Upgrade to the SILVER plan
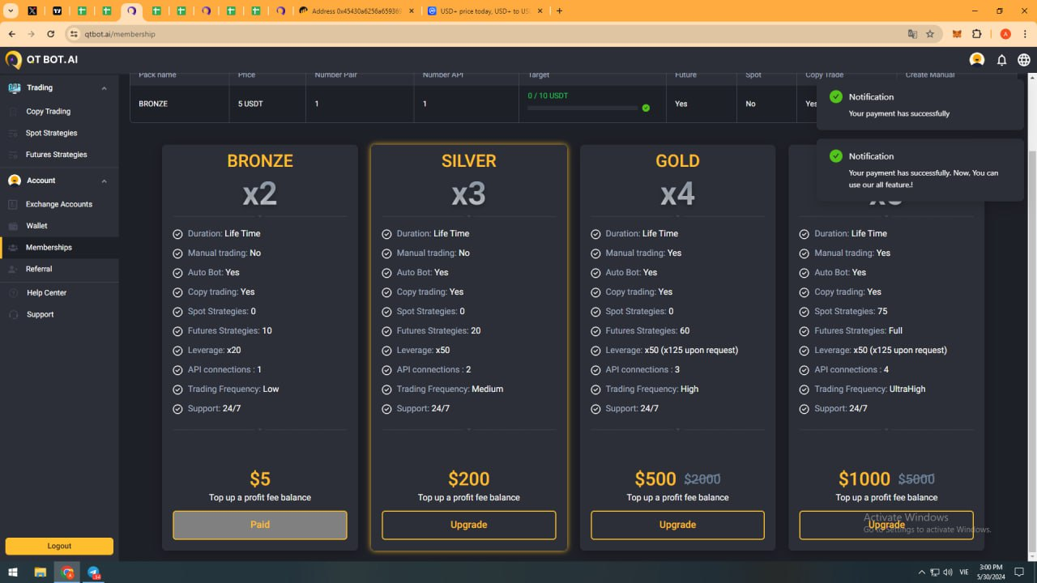The width and height of the screenshot is (1037, 583). [469, 525]
